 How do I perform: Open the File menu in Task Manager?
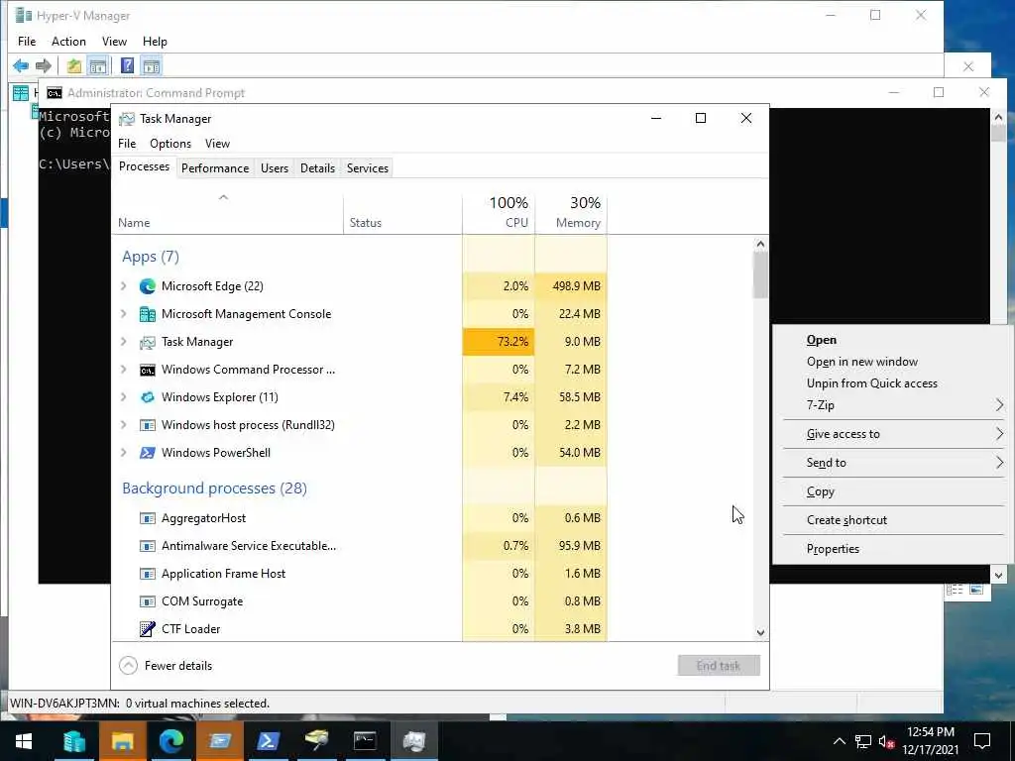(127, 144)
